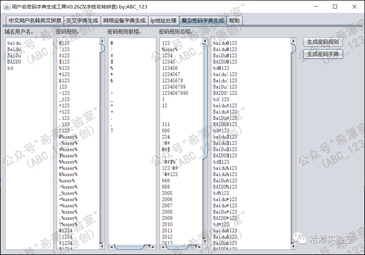Image resolution: width=365 pixels, height=255 pixels.
Task: Open the 帮助 tab
Action: tap(235, 21)
